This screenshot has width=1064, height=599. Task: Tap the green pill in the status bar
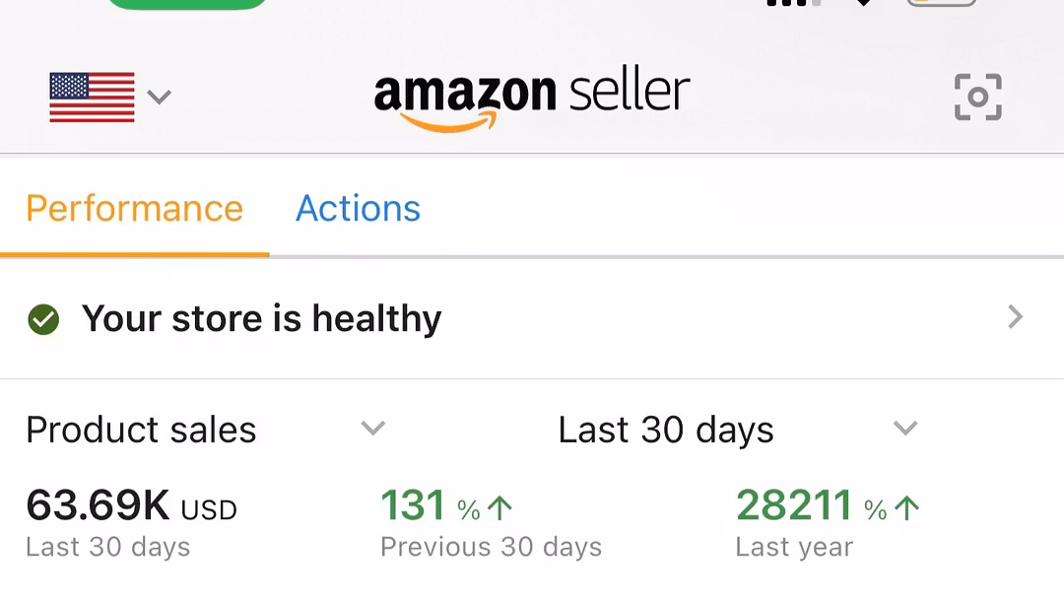coord(187,3)
